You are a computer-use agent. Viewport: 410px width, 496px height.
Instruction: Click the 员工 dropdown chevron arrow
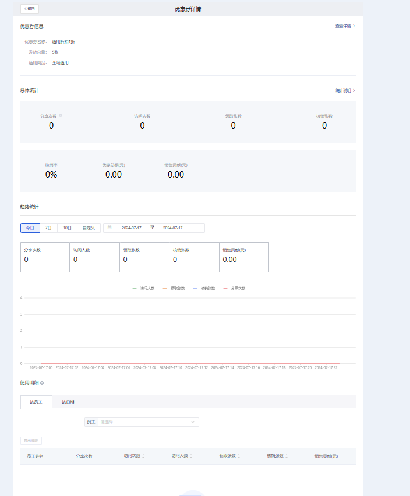tap(193, 422)
